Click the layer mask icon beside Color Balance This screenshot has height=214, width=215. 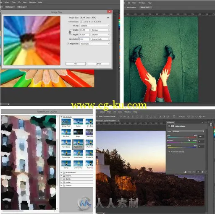tap(173, 126)
